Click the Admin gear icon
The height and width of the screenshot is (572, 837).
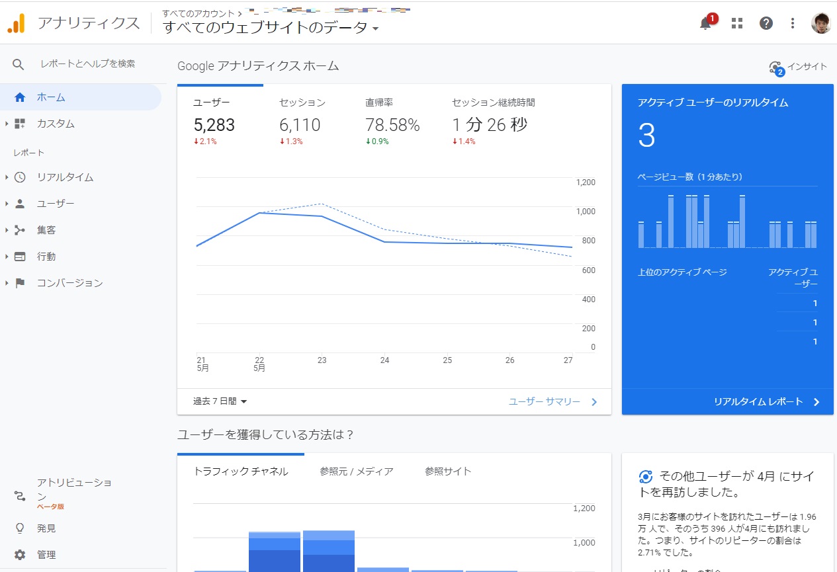pyautogui.click(x=20, y=555)
